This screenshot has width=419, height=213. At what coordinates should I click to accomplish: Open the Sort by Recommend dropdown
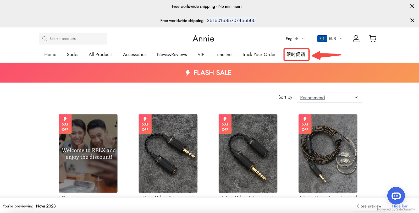tap(329, 97)
